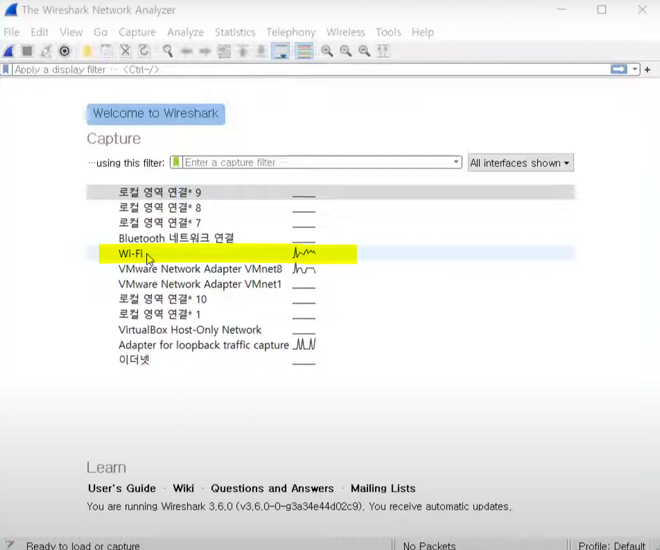
Task: Focus the display filter input field
Action: (311, 69)
